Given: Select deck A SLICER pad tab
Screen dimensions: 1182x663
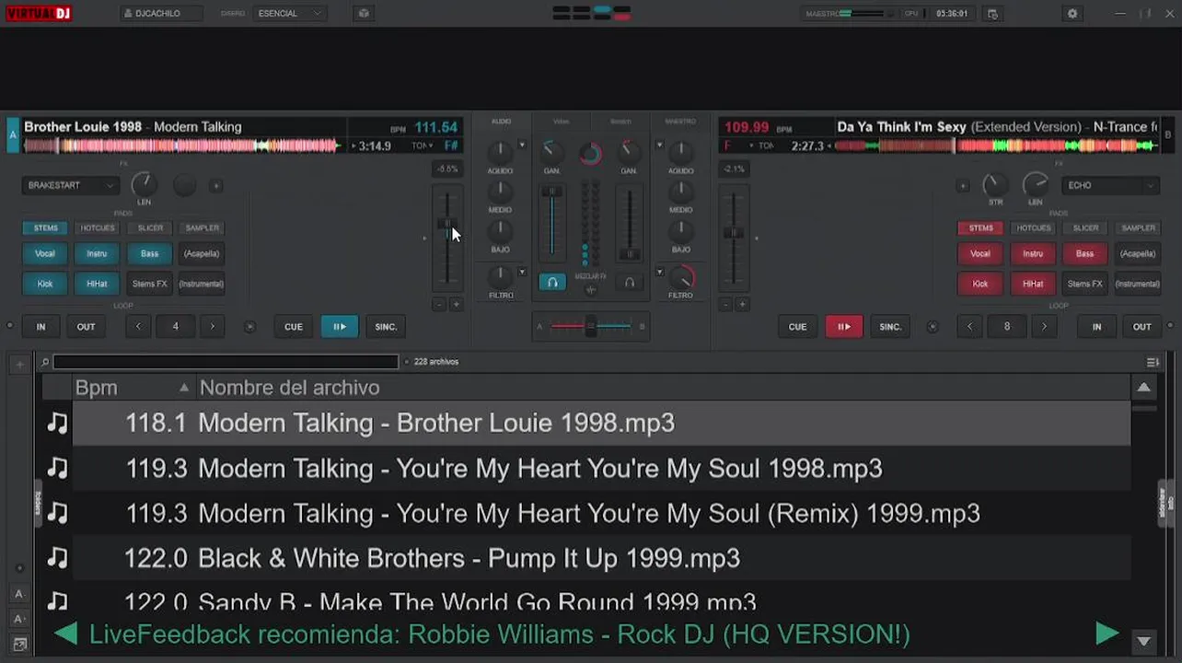Looking at the screenshot, I should pos(150,227).
